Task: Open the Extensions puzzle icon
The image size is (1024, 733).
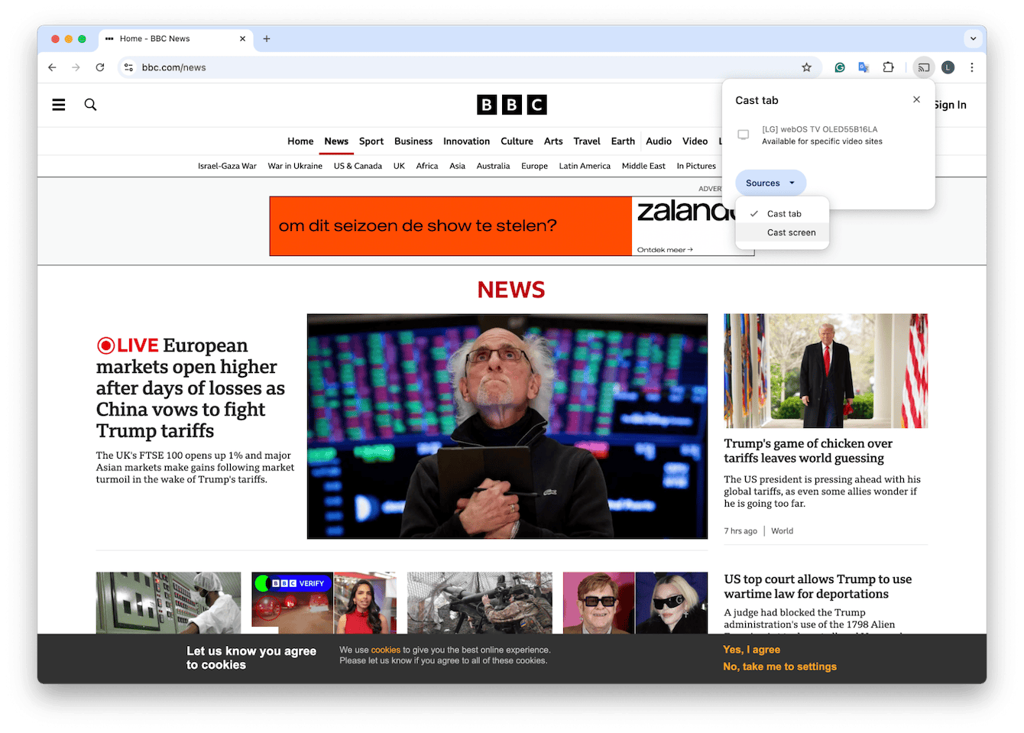Action: point(888,67)
